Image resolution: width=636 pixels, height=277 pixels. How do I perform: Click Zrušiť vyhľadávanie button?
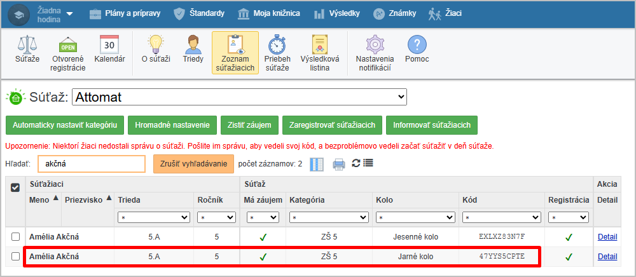pos(193,164)
